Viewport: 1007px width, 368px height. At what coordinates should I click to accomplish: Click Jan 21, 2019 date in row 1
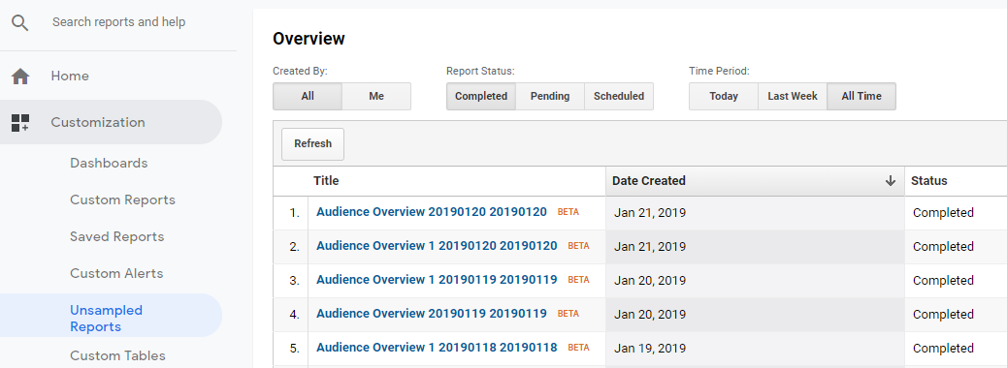tap(650, 213)
